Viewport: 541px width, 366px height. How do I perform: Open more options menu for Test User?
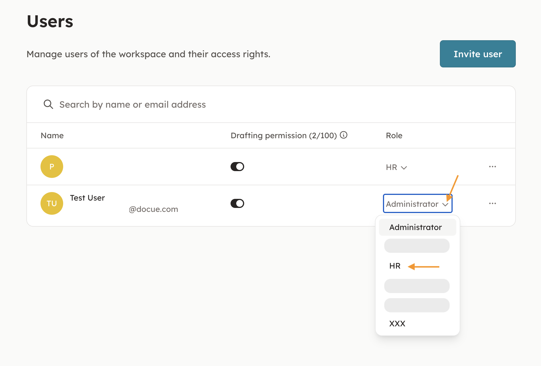pos(493,203)
